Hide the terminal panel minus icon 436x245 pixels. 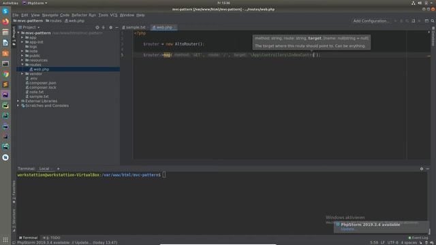[x=428, y=169]
